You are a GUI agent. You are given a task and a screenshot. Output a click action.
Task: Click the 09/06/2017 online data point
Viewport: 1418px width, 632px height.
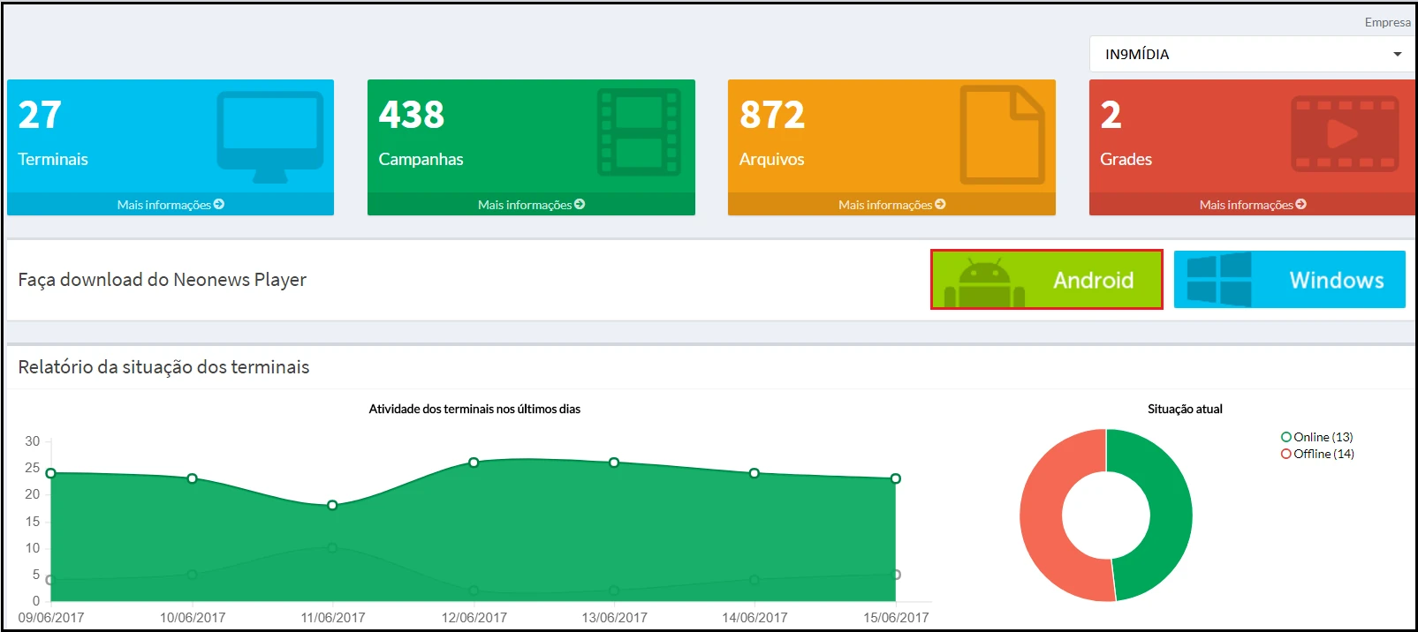(50, 473)
